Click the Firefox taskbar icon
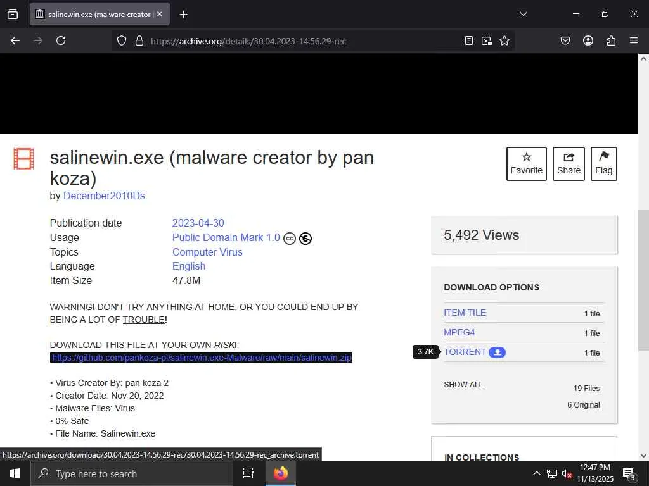 click(281, 473)
